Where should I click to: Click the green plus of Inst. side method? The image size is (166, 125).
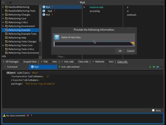point(59,67)
